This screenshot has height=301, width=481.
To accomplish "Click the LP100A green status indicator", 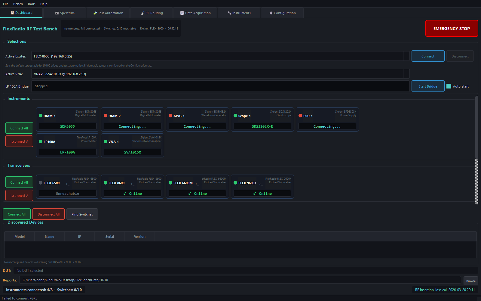I will (41, 141).
